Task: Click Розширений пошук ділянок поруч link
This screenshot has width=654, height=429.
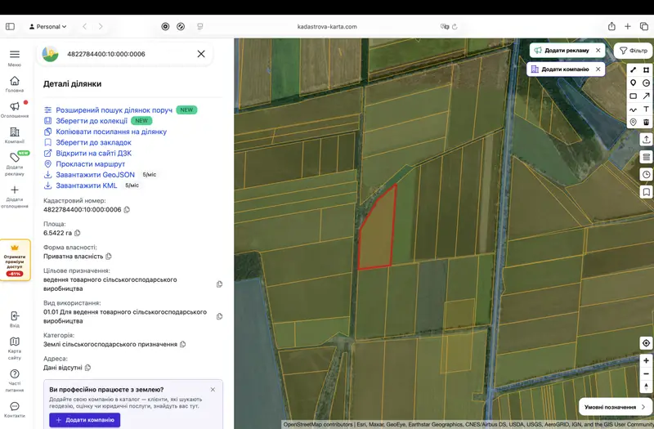Action: point(114,110)
